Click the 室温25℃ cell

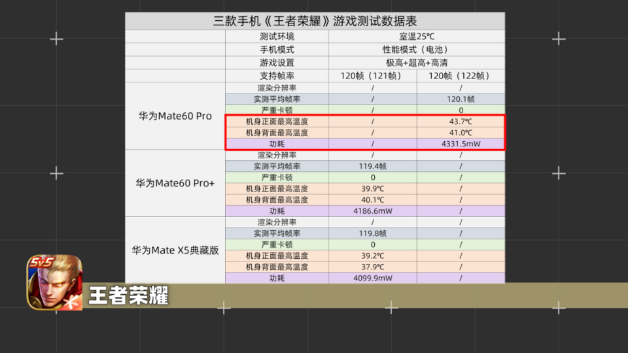click(x=417, y=37)
